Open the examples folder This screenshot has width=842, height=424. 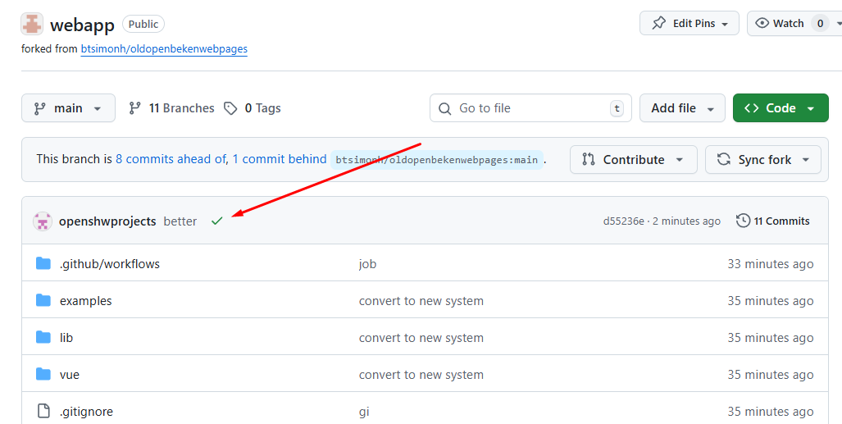coord(86,301)
